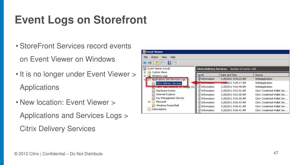Click the date cell 11/8/2011 8:56:43 AM
The image size is (293, 165).
tap(233, 102)
